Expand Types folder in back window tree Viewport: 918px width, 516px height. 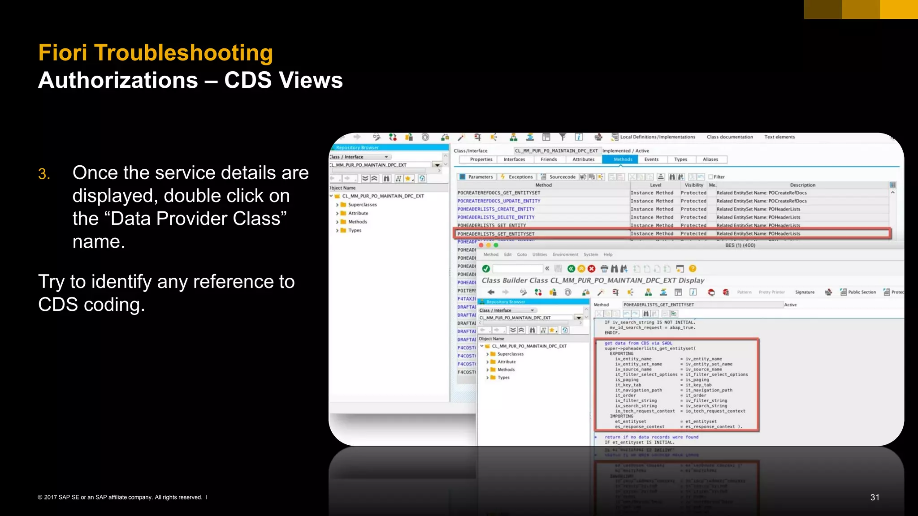338,230
